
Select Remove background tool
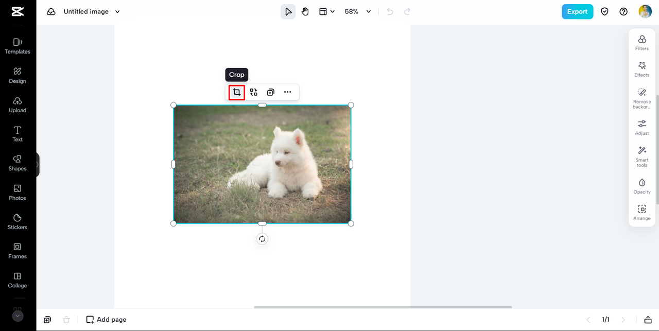pyautogui.click(x=642, y=98)
